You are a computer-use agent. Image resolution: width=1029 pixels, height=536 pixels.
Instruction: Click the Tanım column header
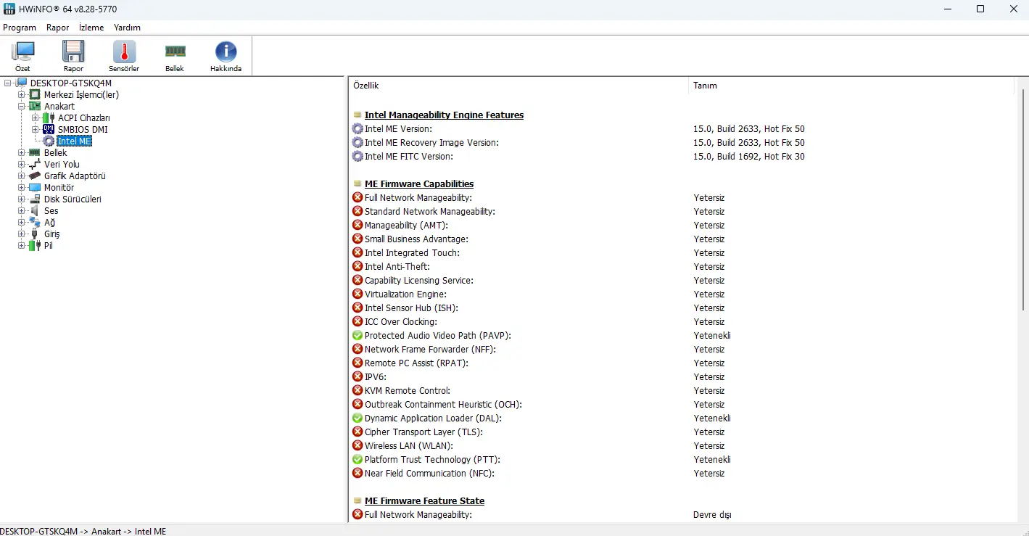851,86
